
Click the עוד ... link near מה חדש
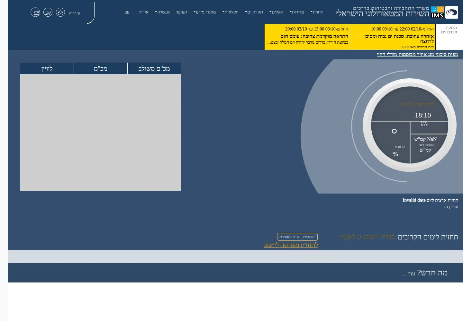[x=409, y=274]
